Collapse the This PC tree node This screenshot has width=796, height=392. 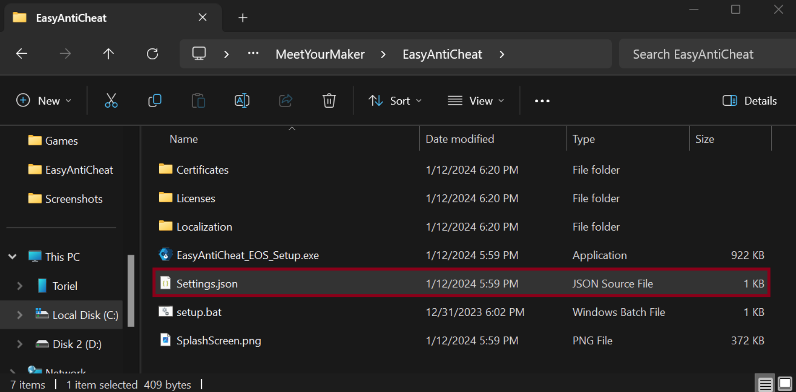pos(12,257)
